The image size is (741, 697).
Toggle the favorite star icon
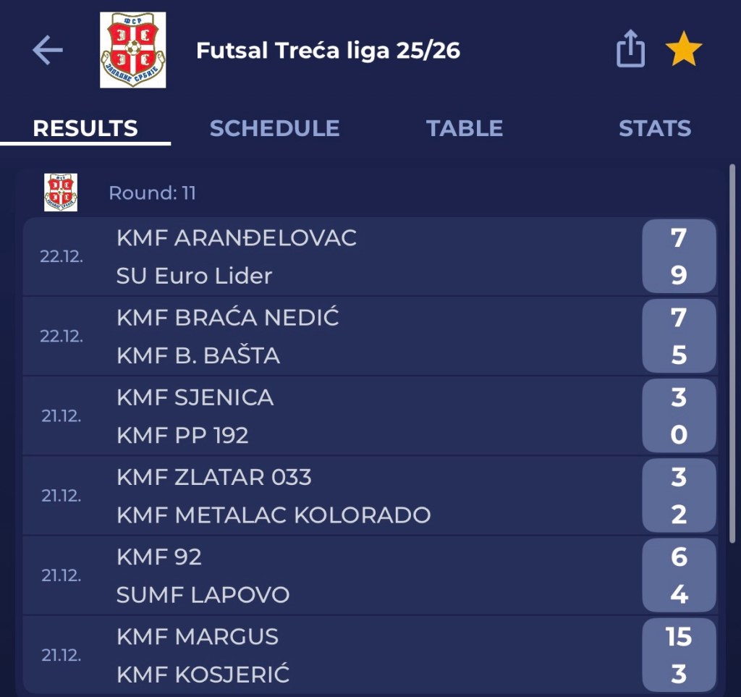click(x=683, y=51)
